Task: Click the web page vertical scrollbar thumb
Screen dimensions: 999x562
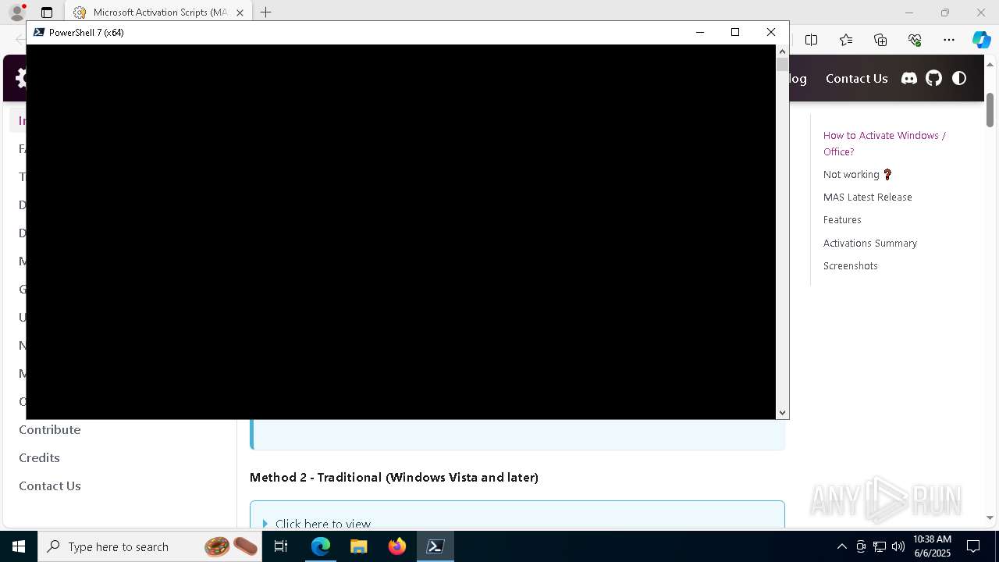Action: (990, 109)
